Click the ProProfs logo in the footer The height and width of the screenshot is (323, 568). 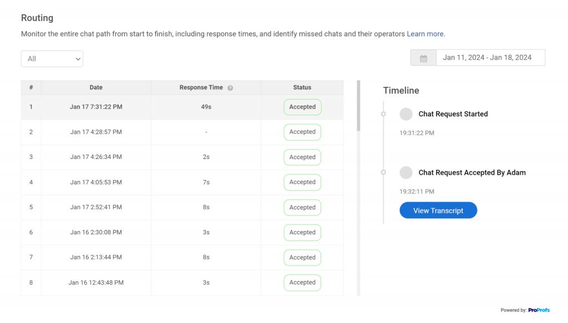539,310
